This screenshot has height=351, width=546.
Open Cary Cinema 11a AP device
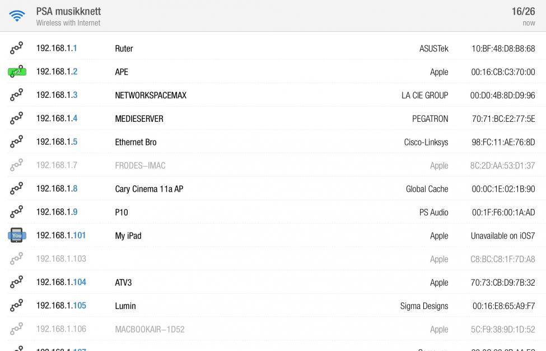click(x=149, y=189)
